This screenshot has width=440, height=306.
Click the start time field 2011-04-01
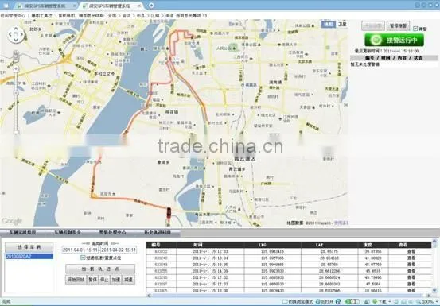point(80,250)
